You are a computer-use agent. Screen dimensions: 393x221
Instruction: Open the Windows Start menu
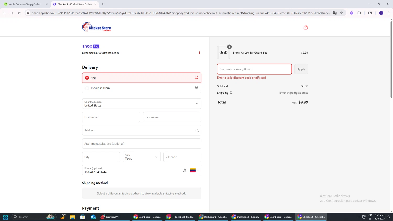point(5,217)
